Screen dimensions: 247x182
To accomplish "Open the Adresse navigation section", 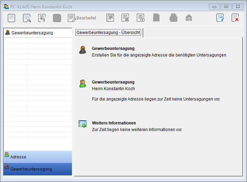I will point(38,157).
